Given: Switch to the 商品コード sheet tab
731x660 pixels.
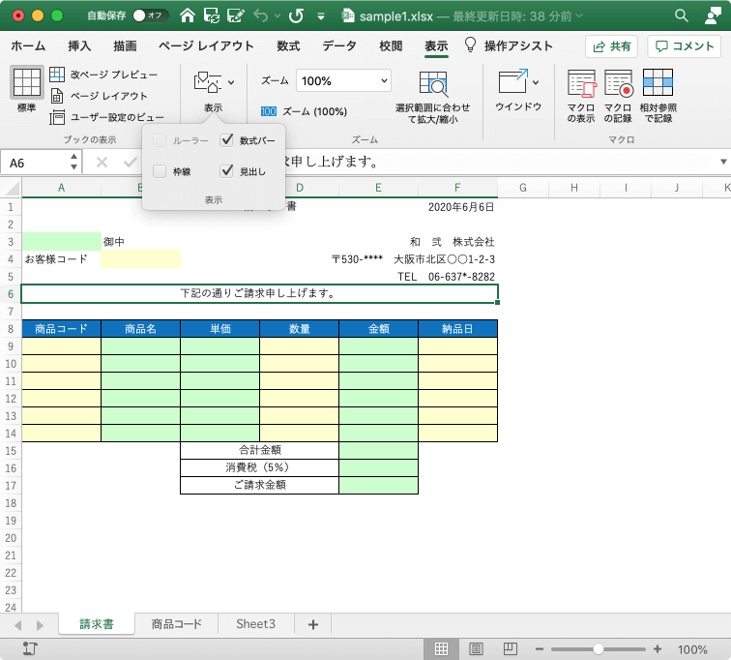Looking at the screenshot, I should 177,623.
